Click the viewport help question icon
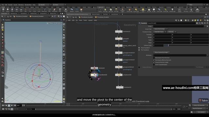The width and height of the screenshot is (209, 117). point(64,20)
